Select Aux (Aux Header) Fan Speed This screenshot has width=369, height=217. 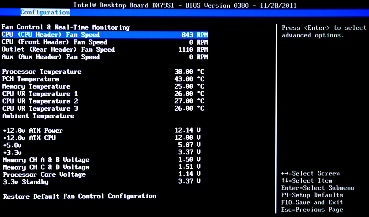[51, 57]
